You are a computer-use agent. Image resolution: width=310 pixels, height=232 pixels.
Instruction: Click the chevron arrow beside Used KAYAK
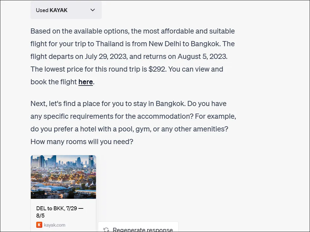click(93, 10)
